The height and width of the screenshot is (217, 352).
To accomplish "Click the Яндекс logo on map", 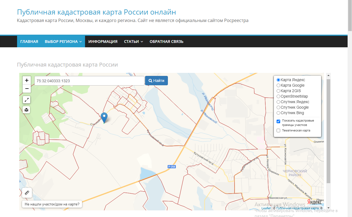I will coord(314,202).
